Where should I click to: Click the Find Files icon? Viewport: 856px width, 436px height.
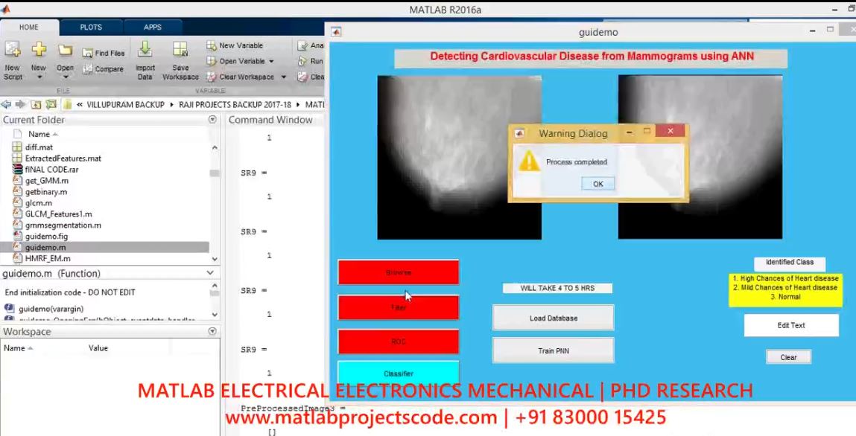click(87, 54)
